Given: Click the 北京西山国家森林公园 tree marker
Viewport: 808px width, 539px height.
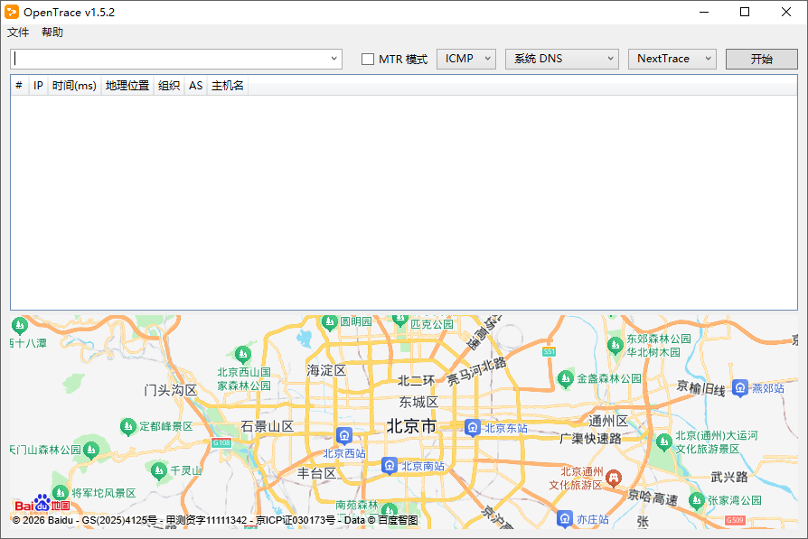Looking at the screenshot, I should (x=243, y=354).
